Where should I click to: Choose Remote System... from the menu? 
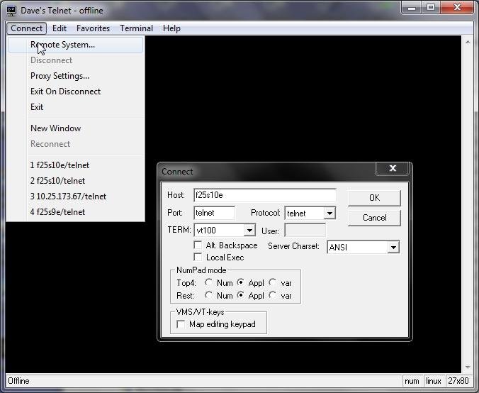pyautogui.click(x=75, y=45)
